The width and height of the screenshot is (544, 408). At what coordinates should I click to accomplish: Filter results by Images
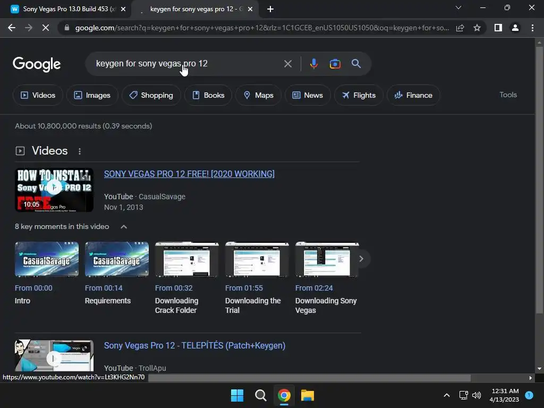92,95
